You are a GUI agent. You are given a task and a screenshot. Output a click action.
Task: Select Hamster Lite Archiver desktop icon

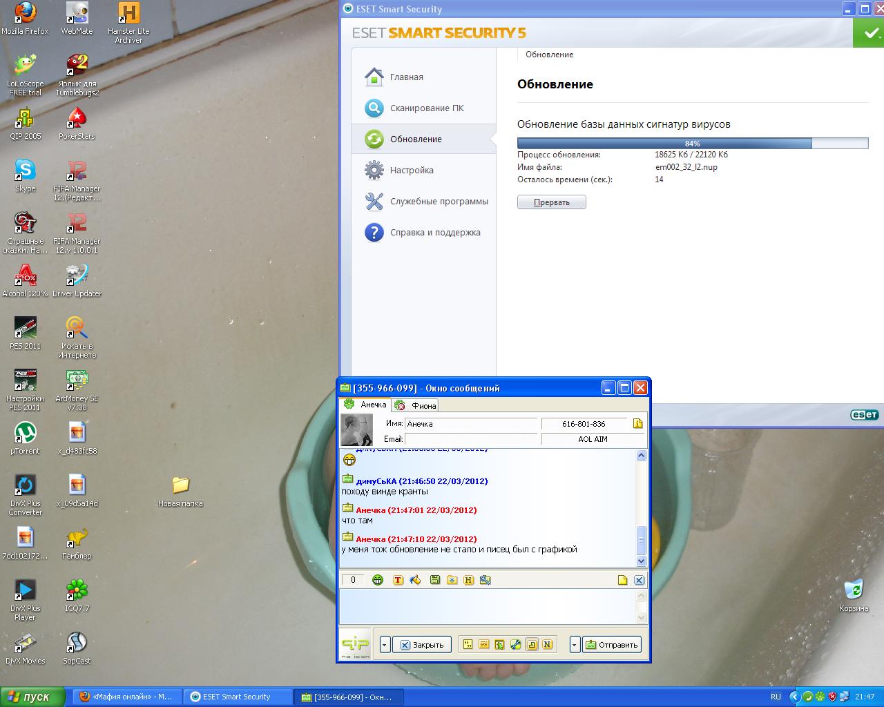pyautogui.click(x=128, y=23)
